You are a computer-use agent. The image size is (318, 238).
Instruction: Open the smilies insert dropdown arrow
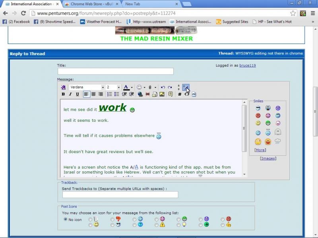(144, 87)
